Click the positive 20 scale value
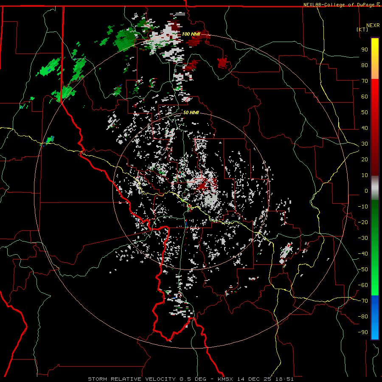 tap(365, 160)
